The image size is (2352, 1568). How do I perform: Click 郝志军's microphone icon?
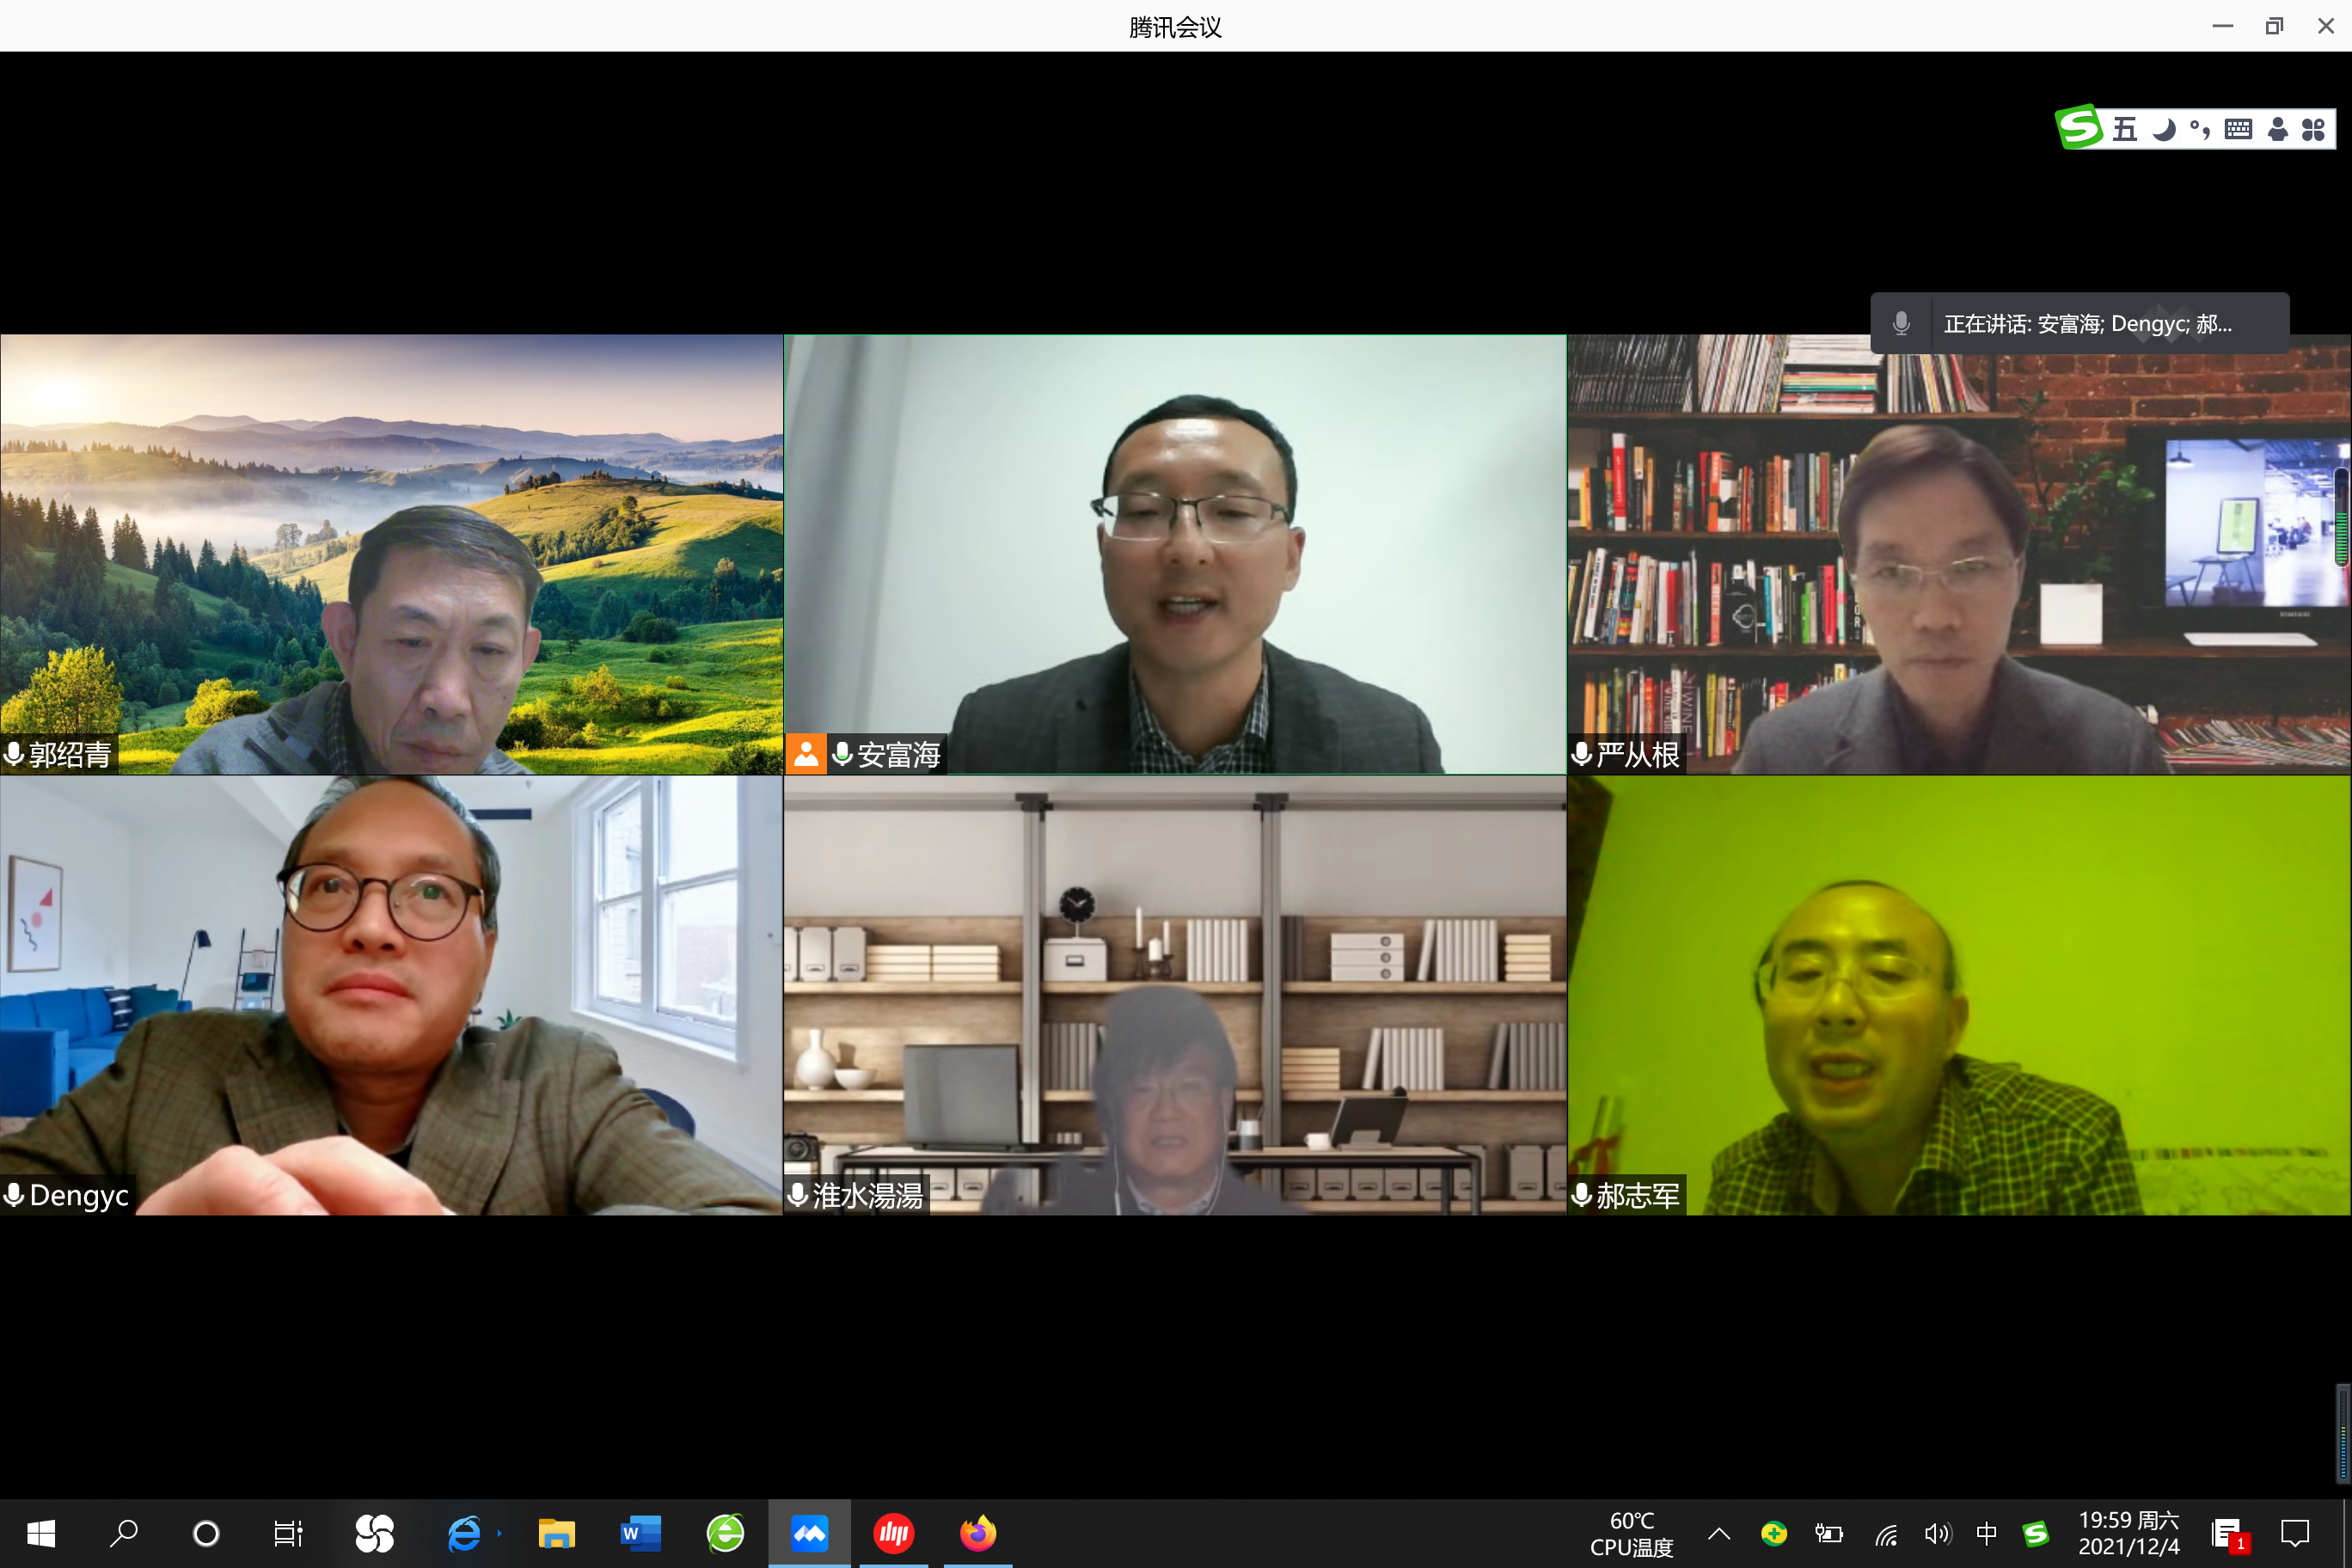click(x=1581, y=1195)
